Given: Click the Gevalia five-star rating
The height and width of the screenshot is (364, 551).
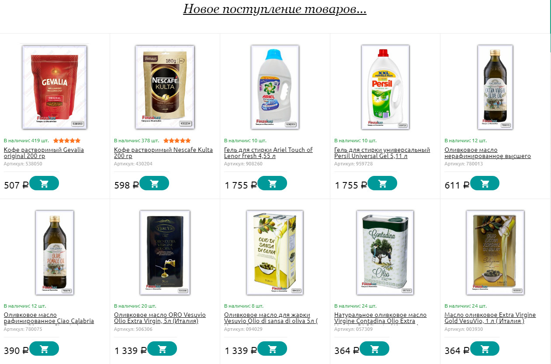Looking at the screenshot, I should [67, 141].
